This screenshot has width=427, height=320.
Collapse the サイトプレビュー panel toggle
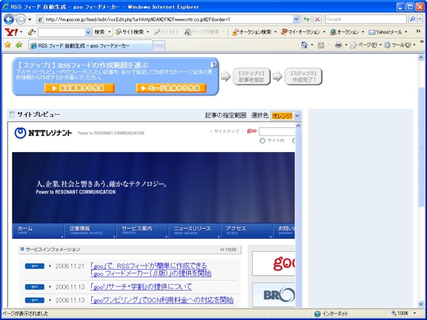[12, 115]
